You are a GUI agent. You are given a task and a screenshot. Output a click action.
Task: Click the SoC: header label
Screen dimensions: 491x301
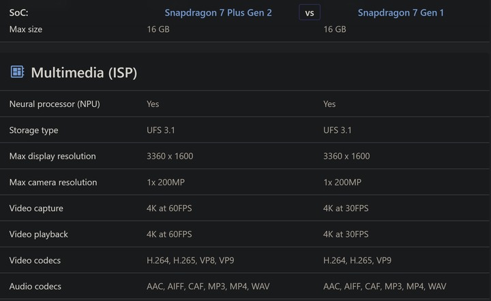pos(19,12)
